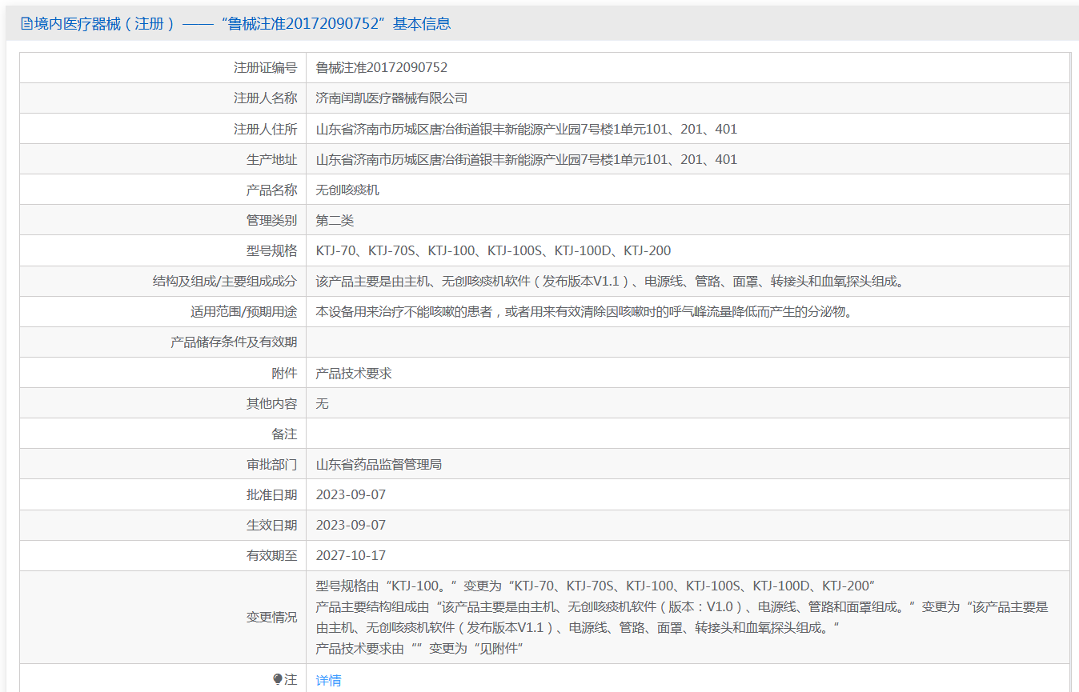Image resolution: width=1079 pixels, height=692 pixels.
Task: Click the change line starting 产品主要结构组成由
Action: coord(682,617)
